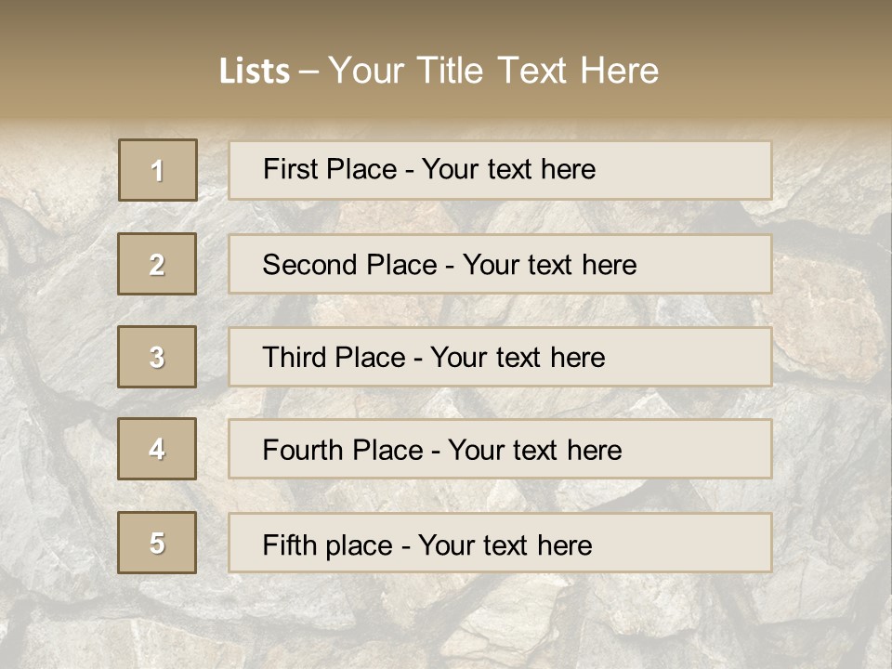Click "Your text here" in the Second Place row
Screen dimensions: 892x669
click(x=549, y=265)
